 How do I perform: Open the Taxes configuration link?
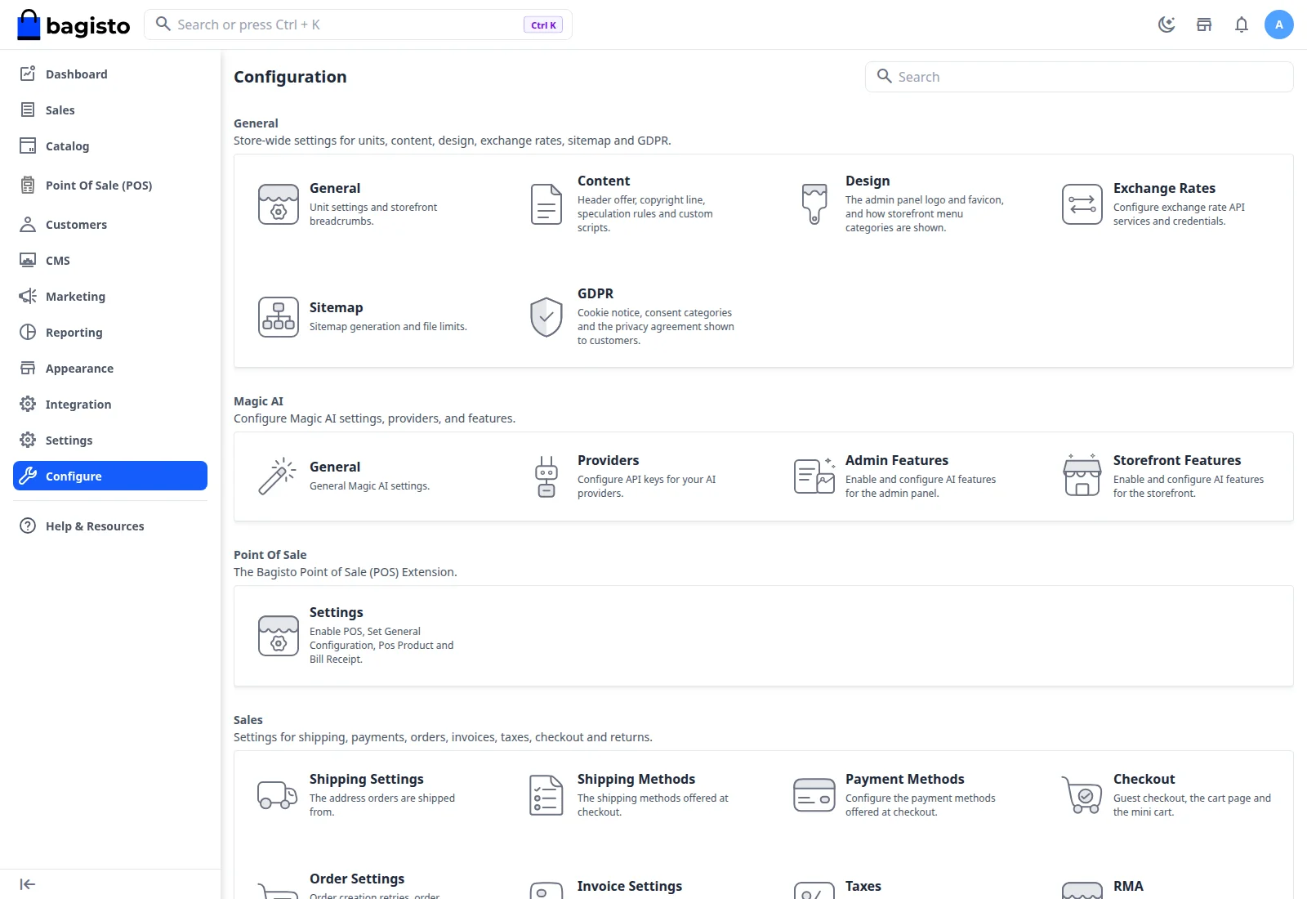click(x=863, y=886)
